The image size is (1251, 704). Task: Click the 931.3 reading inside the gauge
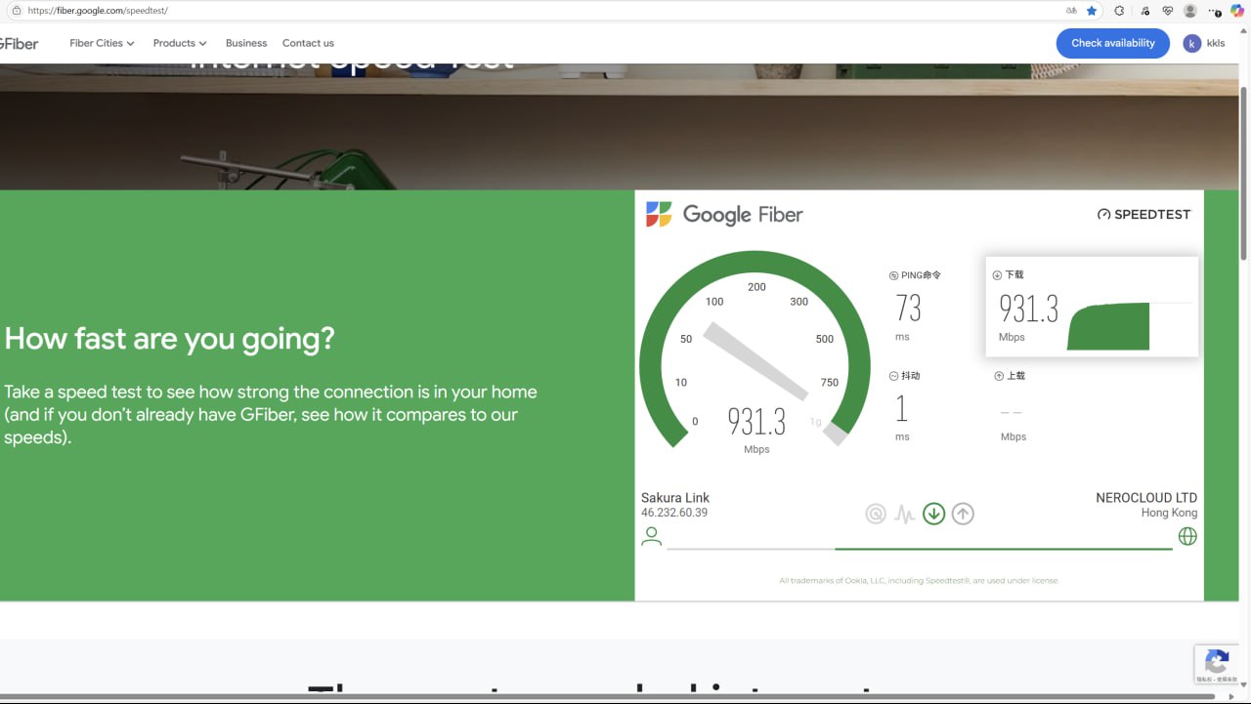[756, 422]
